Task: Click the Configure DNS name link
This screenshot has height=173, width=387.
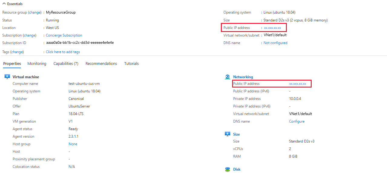Action: tap(297, 121)
